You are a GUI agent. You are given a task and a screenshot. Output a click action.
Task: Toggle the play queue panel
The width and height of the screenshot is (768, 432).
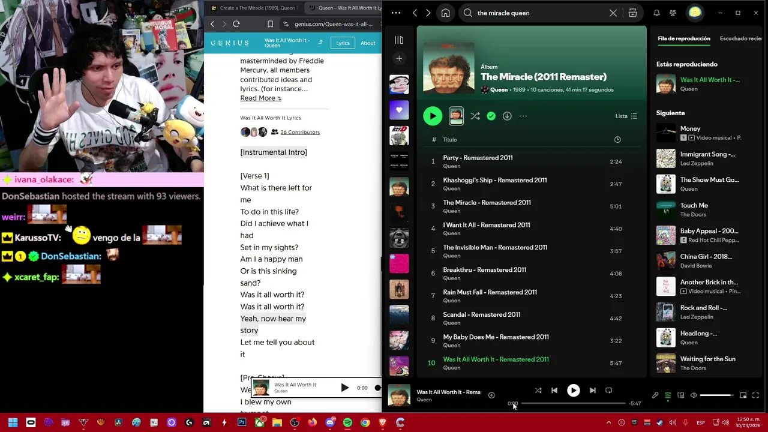pos(668,395)
